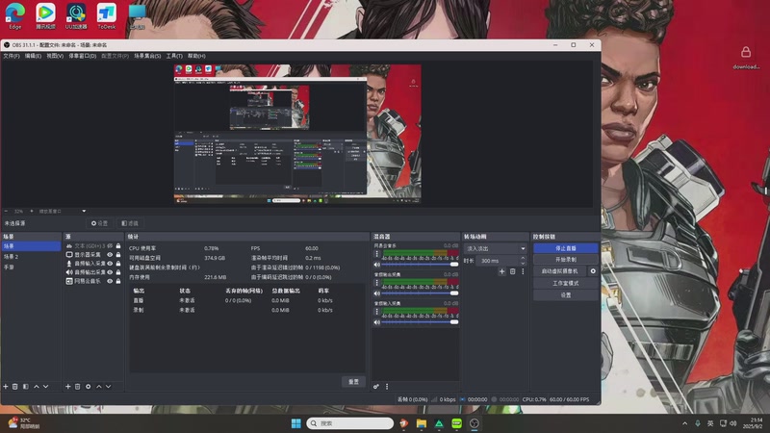
Task: Unlock the 显示器采集 source lock
Action: 118,255
